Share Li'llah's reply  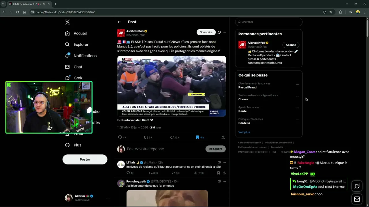click(224, 173)
